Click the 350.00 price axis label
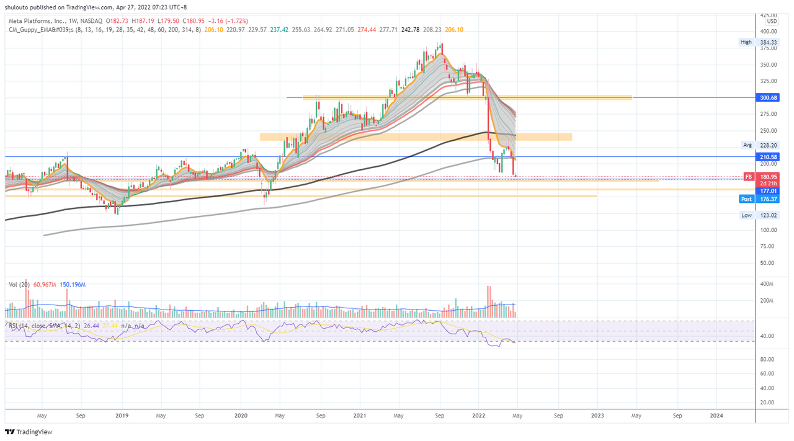 (x=769, y=65)
